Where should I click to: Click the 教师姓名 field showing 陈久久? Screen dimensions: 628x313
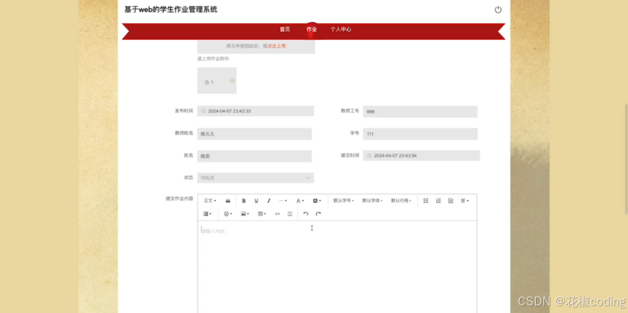click(254, 134)
